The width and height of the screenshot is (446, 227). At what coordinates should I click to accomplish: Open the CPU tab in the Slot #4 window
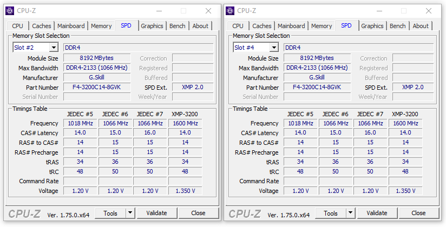pyautogui.click(x=238, y=26)
